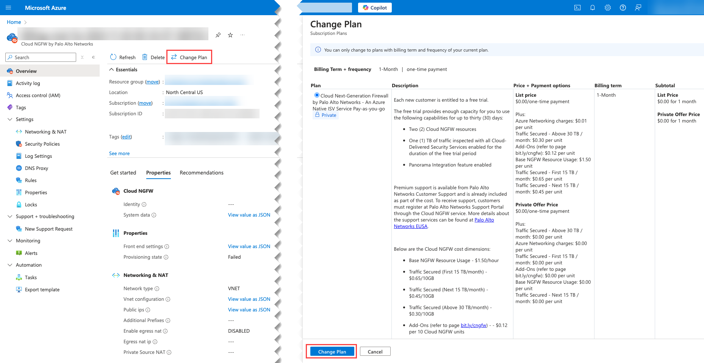The height and width of the screenshot is (363, 704).
Task: Click the Vnet configuration info icon
Action: pyautogui.click(x=168, y=299)
